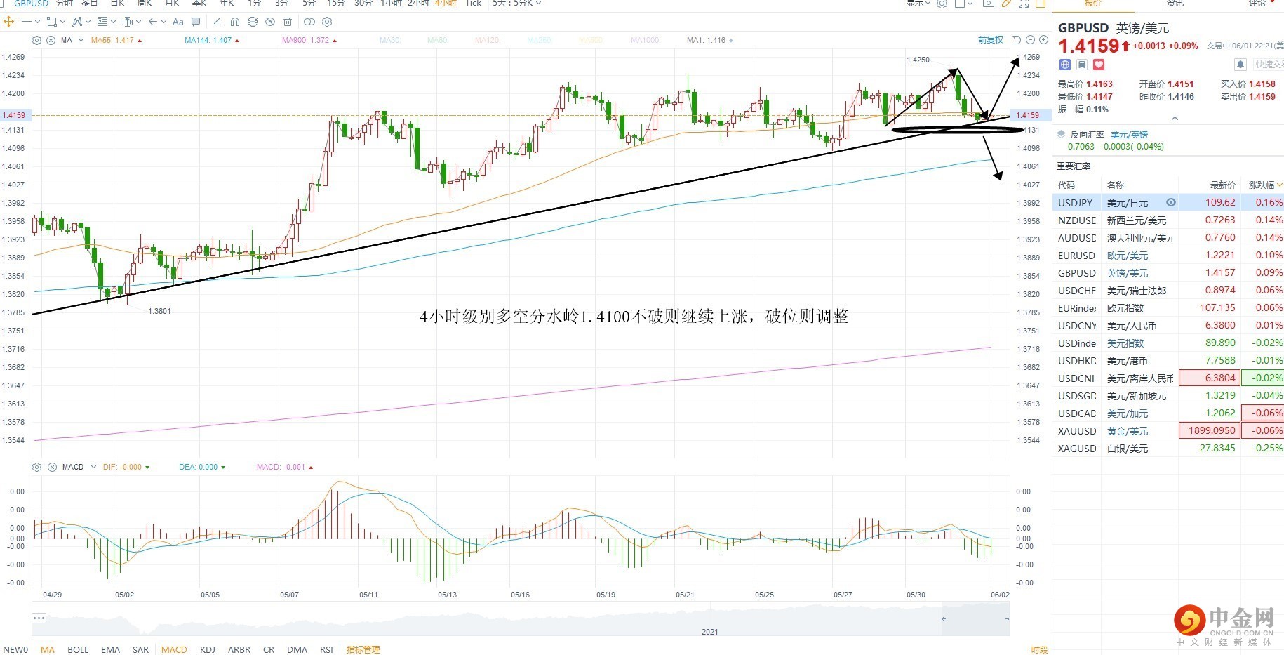Screen dimensions: 1284x655
Task: Click the highlighted navigator range window
Action: click(975, 618)
